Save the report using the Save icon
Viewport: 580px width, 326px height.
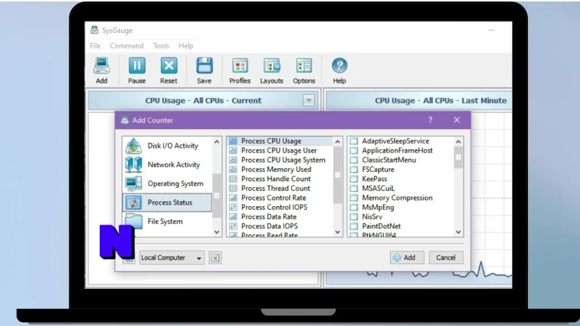click(204, 66)
